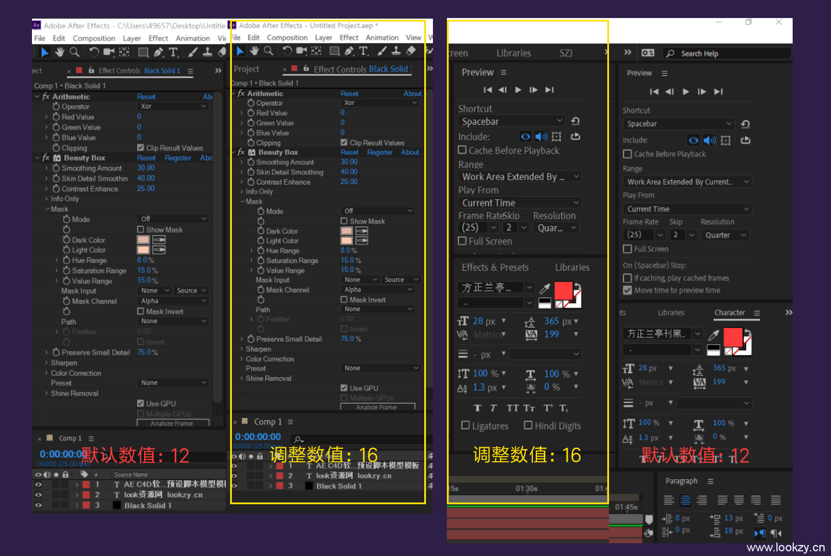This screenshot has height=556, width=831.
Task: Center text in the Paragraph panel
Action: (686, 500)
